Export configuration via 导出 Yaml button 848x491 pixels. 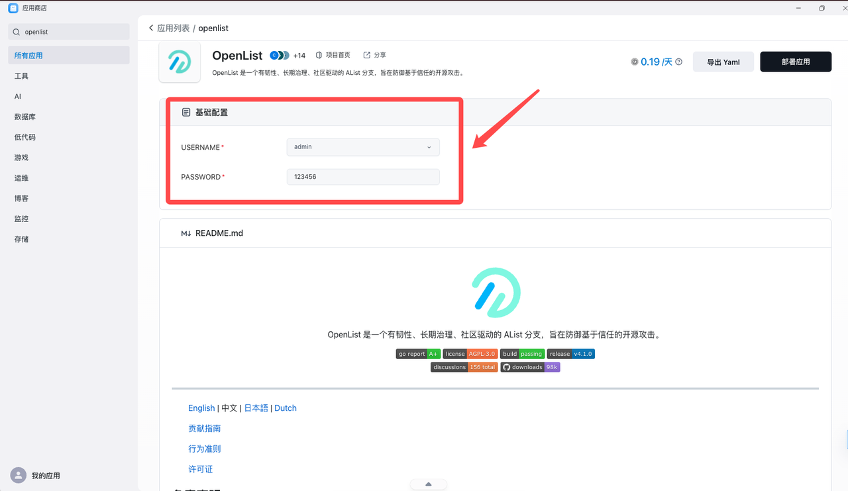tap(723, 61)
